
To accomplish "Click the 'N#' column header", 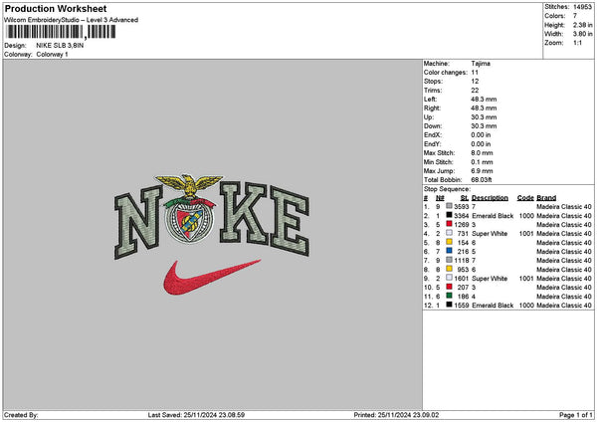I will [440, 198].
